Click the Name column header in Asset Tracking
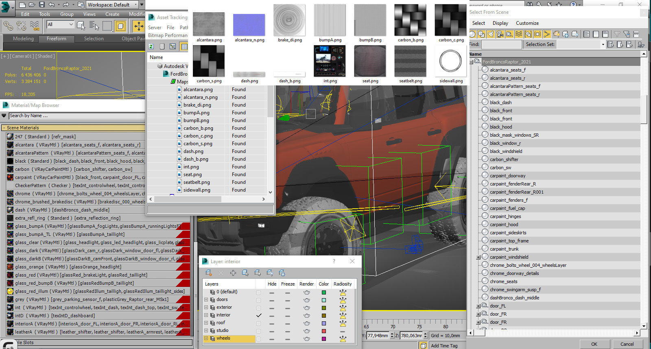651x349 pixels. pyautogui.click(x=156, y=57)
